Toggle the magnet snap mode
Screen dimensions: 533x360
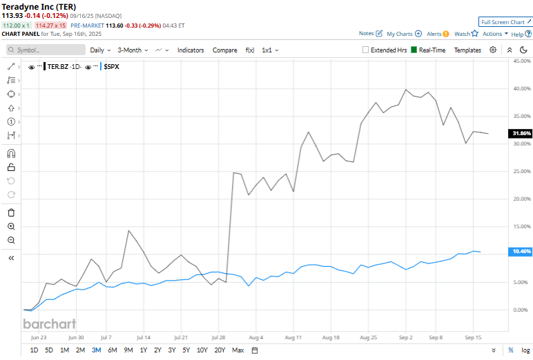11,154
